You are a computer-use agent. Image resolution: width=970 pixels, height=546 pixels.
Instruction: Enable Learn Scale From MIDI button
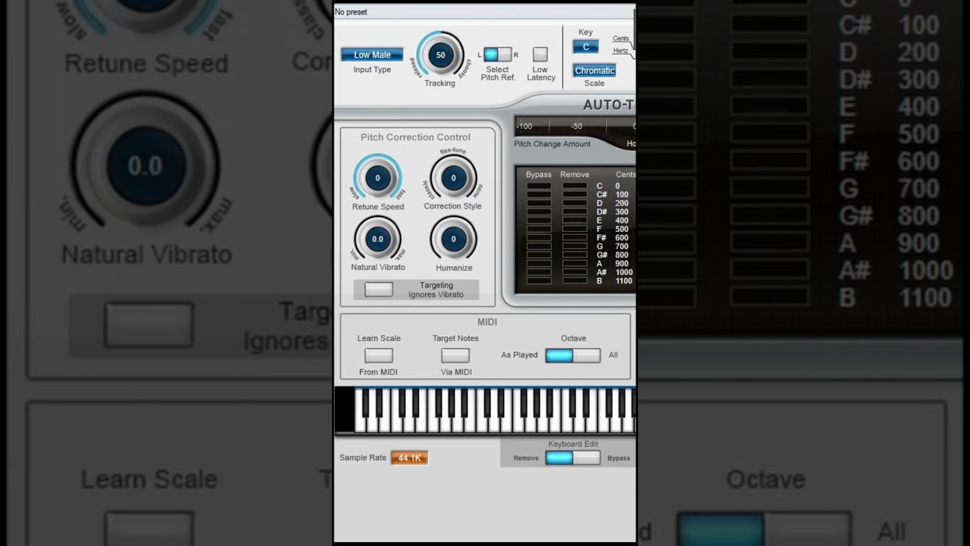tap(379, 355)
